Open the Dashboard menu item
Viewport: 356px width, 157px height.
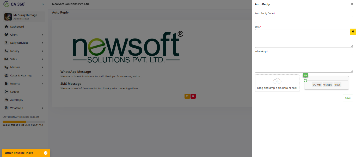24,27
